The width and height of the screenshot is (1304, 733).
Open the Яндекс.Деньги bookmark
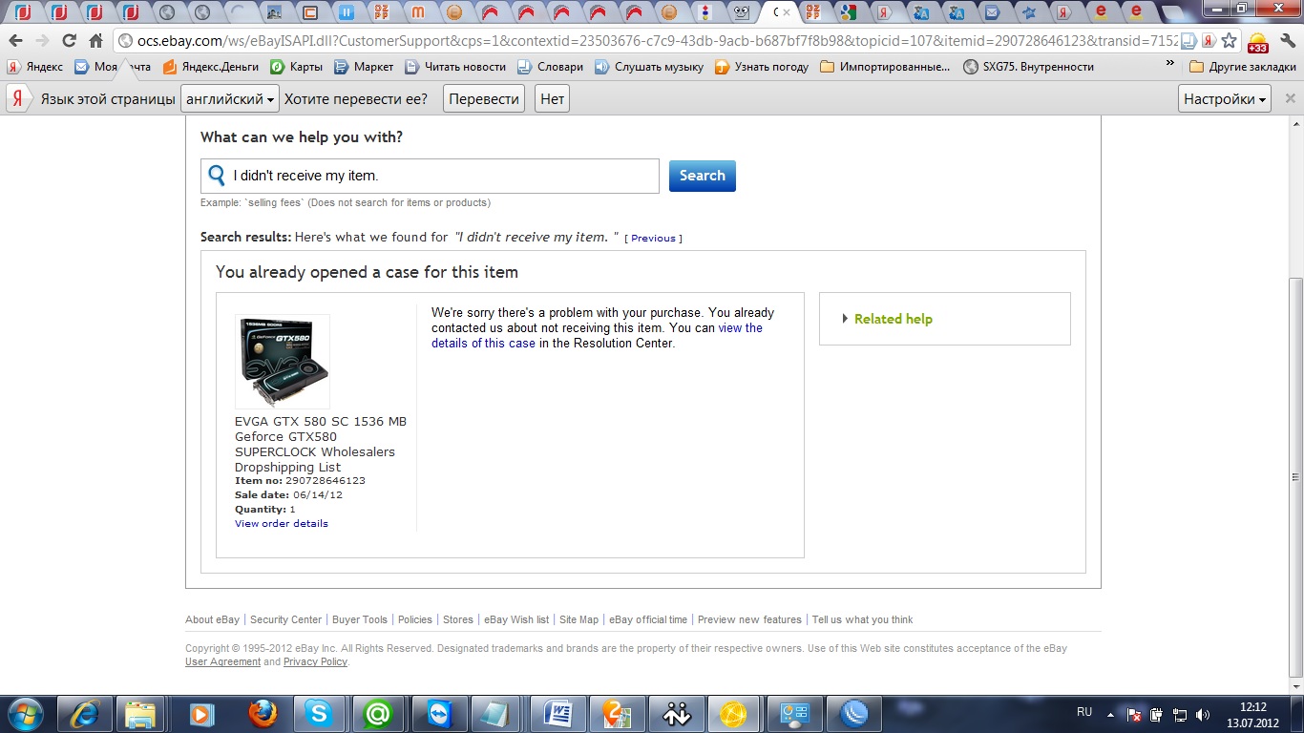[211, 67]
